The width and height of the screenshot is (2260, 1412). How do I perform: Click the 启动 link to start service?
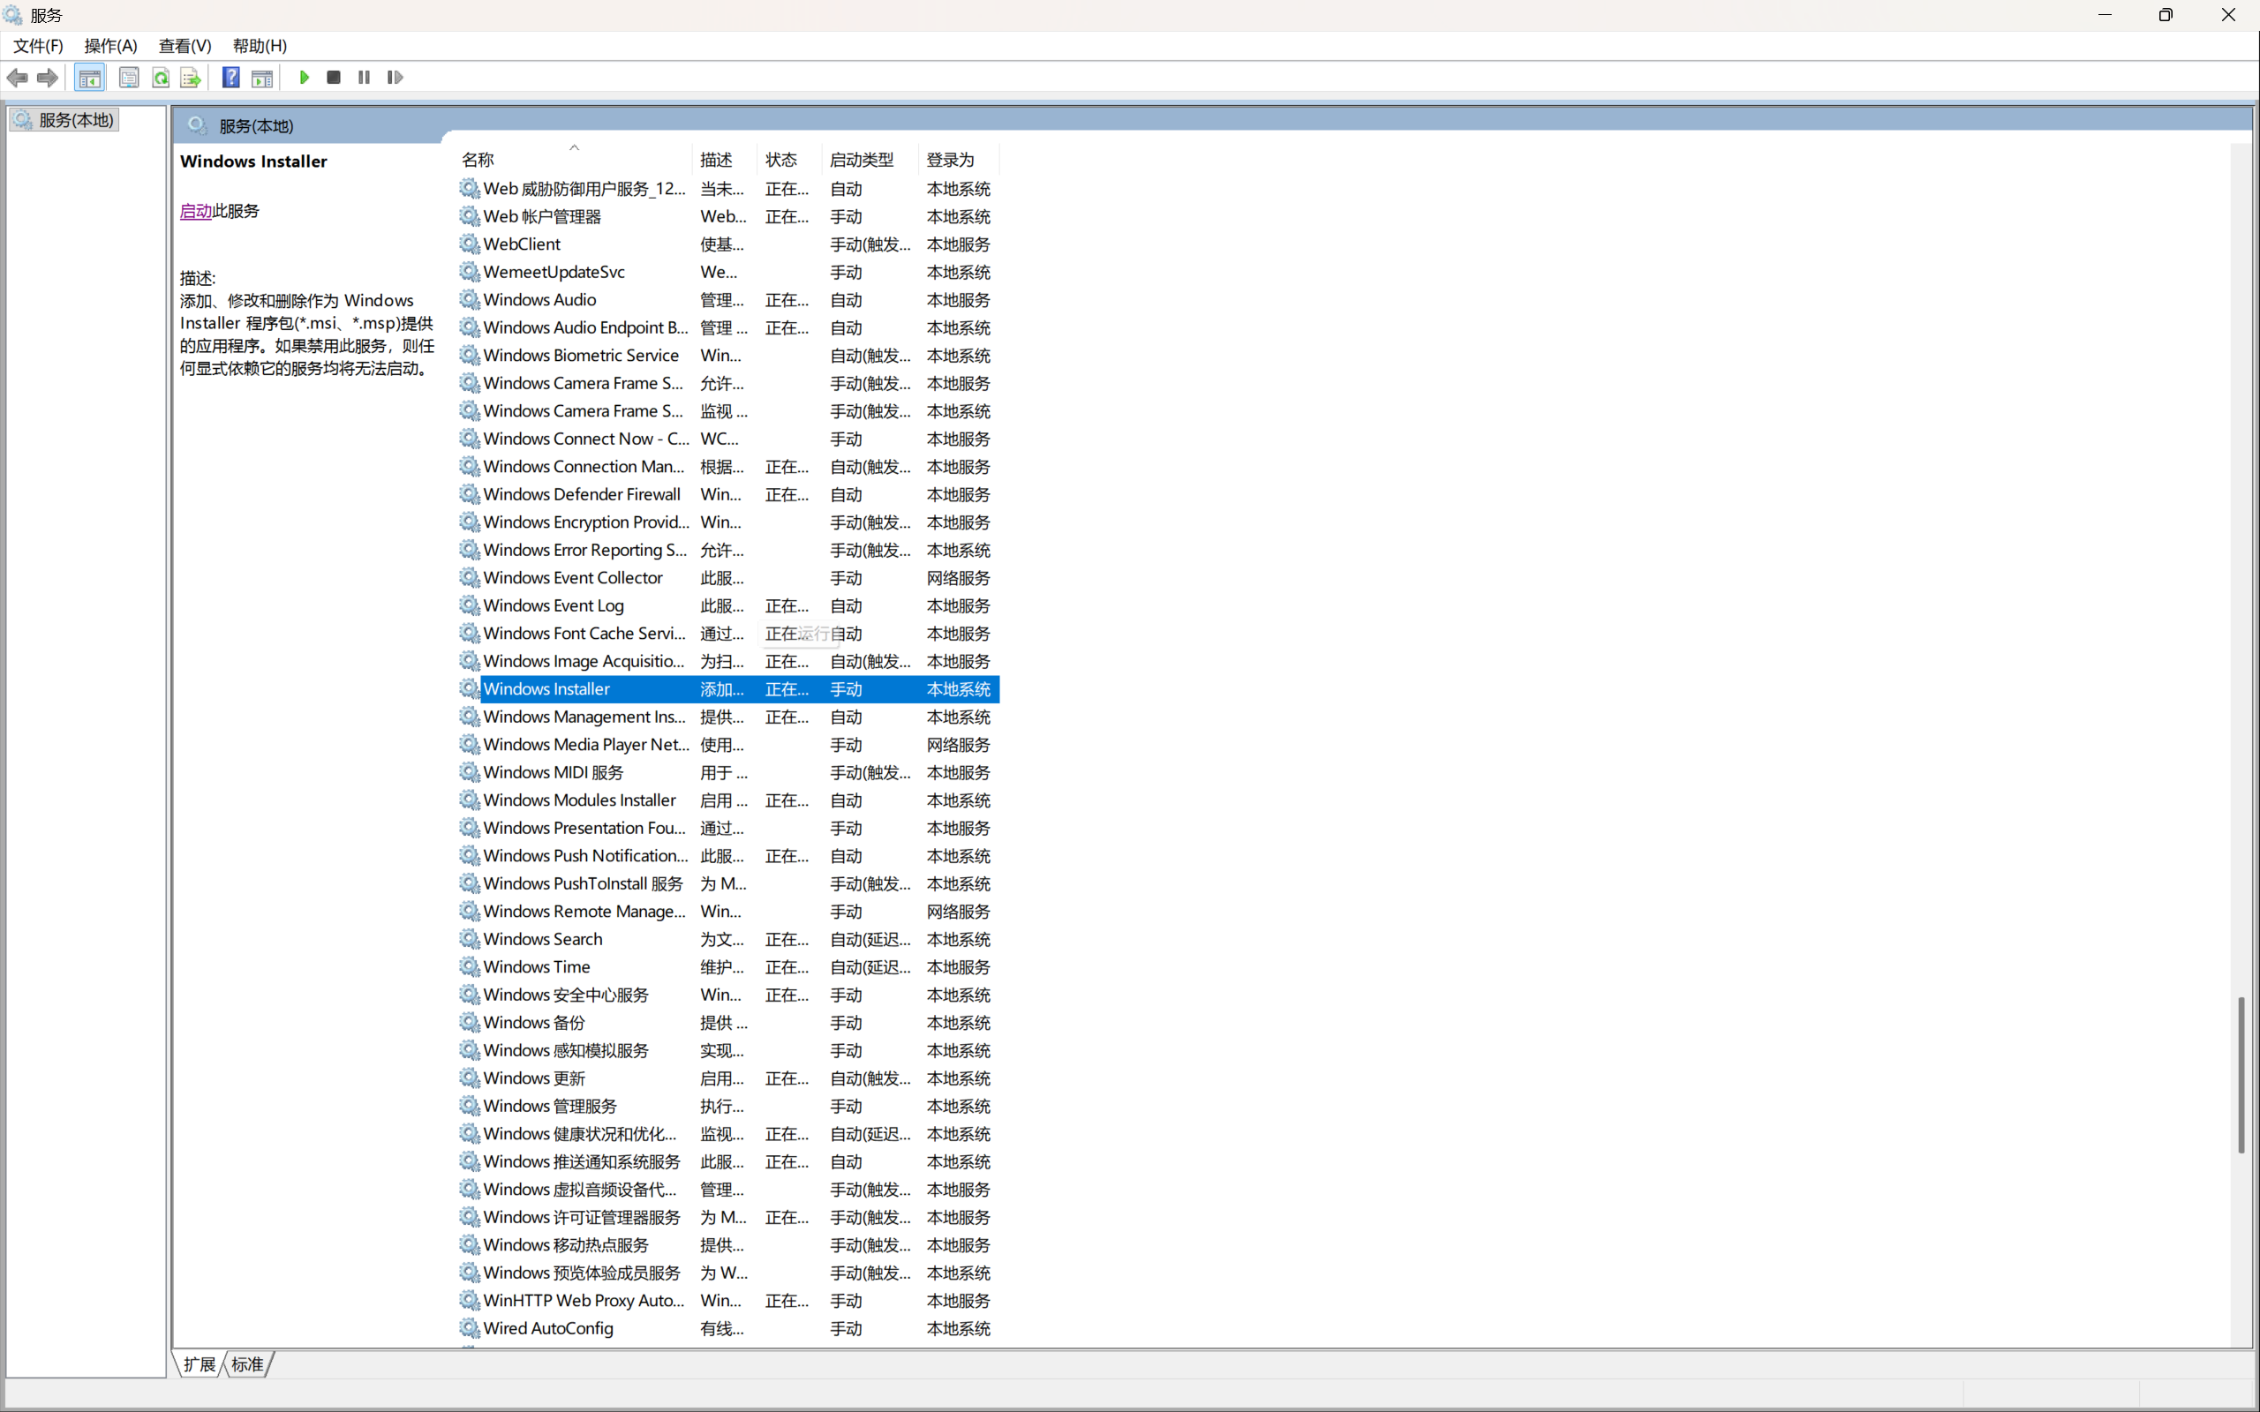point(195,211)
